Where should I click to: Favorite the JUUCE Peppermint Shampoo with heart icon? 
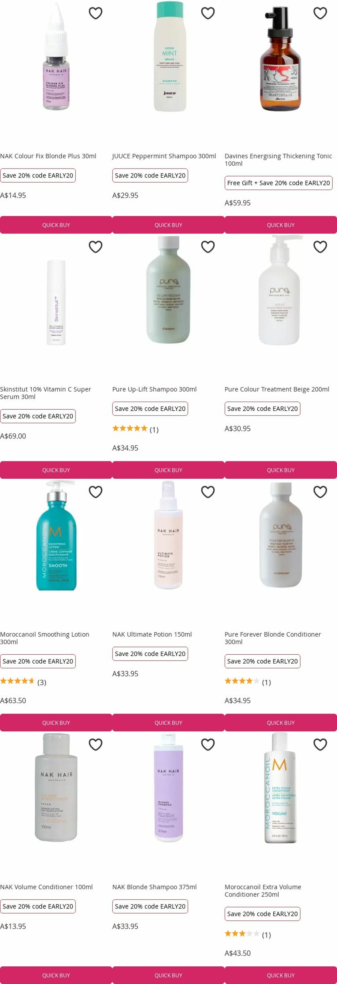click(x=208, y=13)
